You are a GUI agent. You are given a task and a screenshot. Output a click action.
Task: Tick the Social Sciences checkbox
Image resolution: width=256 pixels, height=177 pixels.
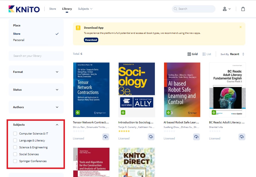click(15, 154)
